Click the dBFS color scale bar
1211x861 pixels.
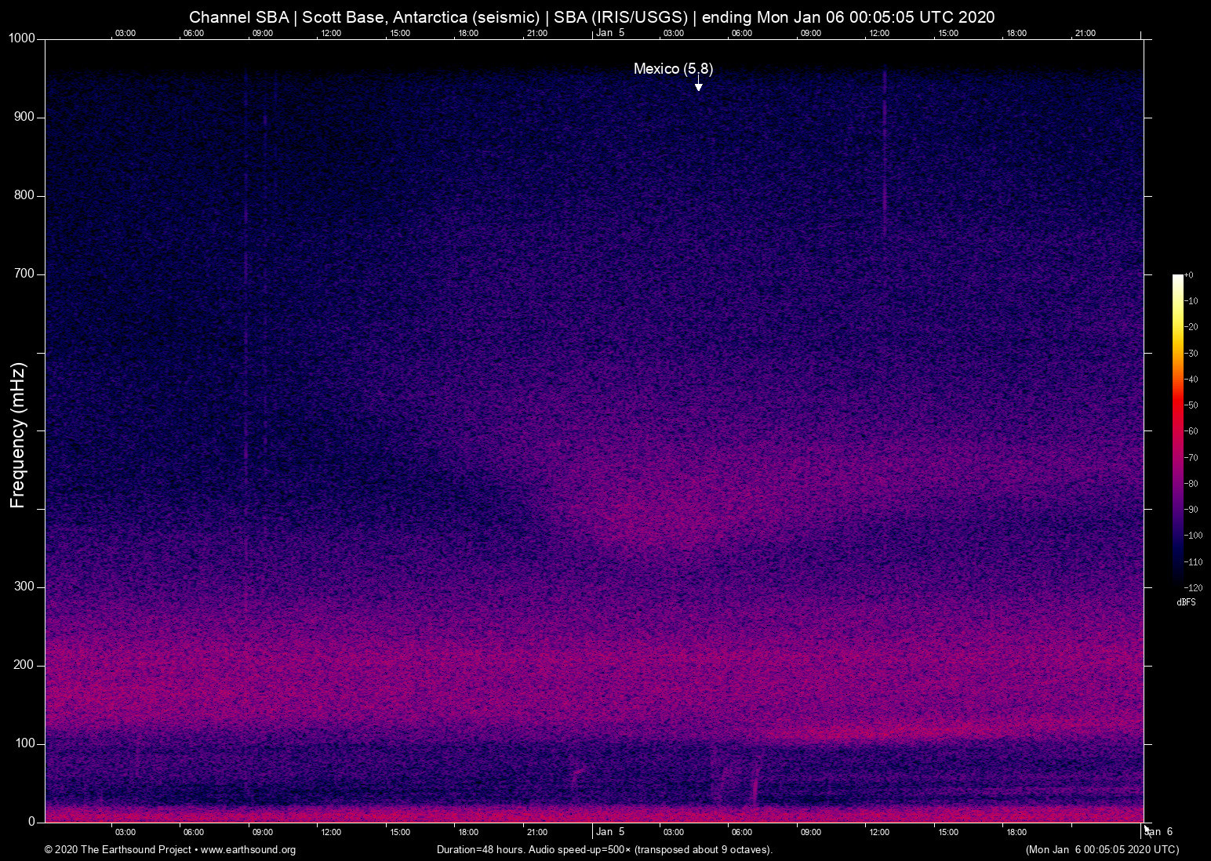[x=1176, y=431]
